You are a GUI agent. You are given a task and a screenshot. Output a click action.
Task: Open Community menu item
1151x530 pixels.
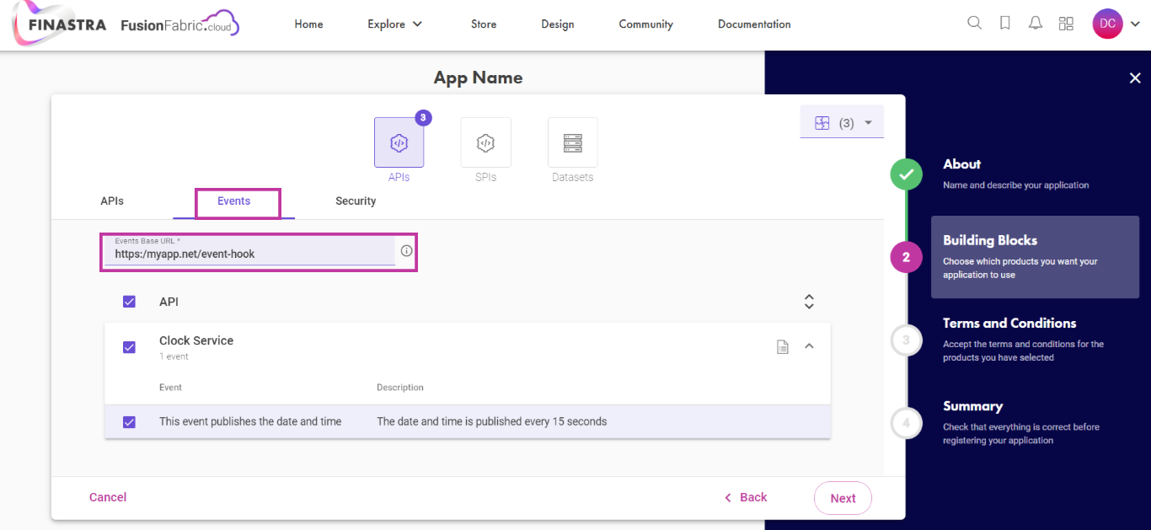point(645,24)
